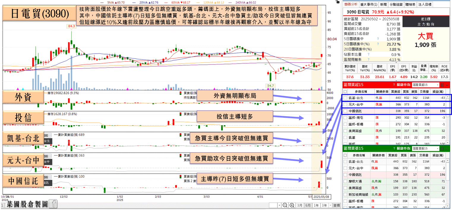Viewport: 452px width, 214px height.
Task: Open 重大事件(1) tab
Action: [x=369, y=4]
